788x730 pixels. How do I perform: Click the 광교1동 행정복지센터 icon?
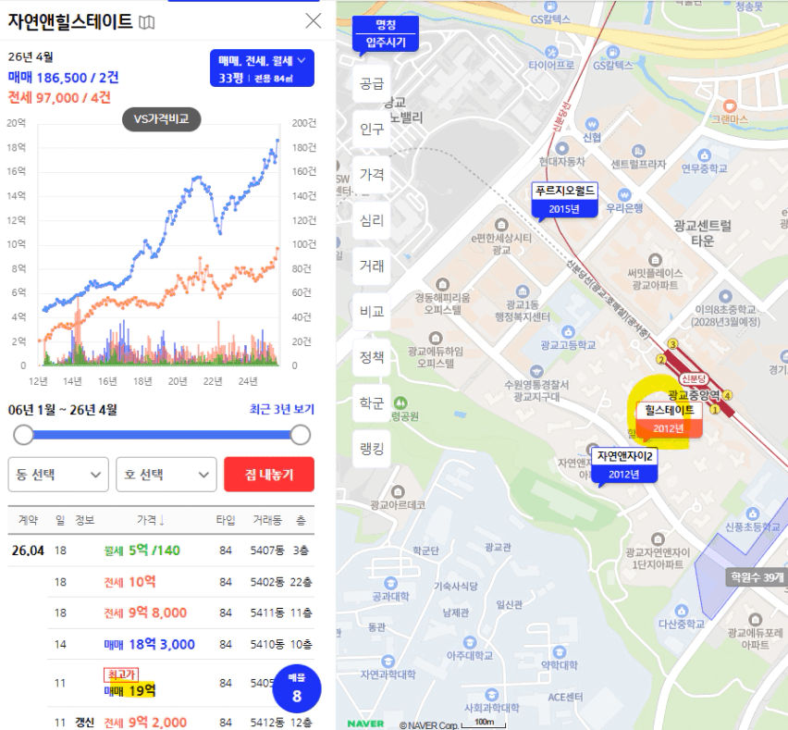pos(523,291)
